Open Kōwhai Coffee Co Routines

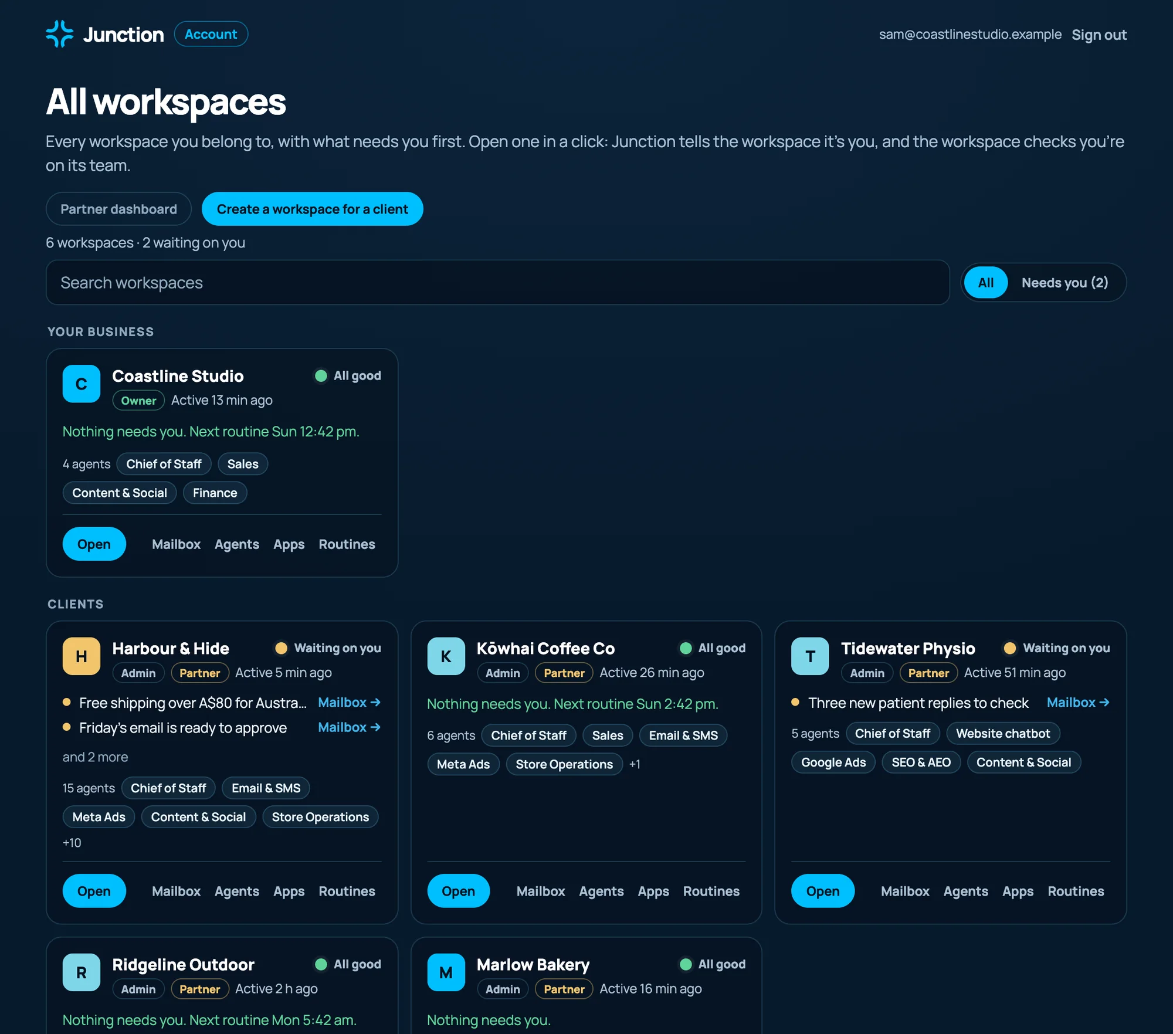pyautogui.click(x=711, y=891)
